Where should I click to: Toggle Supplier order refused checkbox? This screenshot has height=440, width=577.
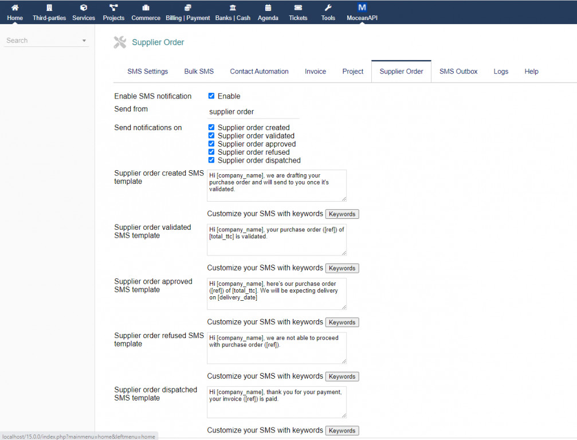[x=211, y=152]
